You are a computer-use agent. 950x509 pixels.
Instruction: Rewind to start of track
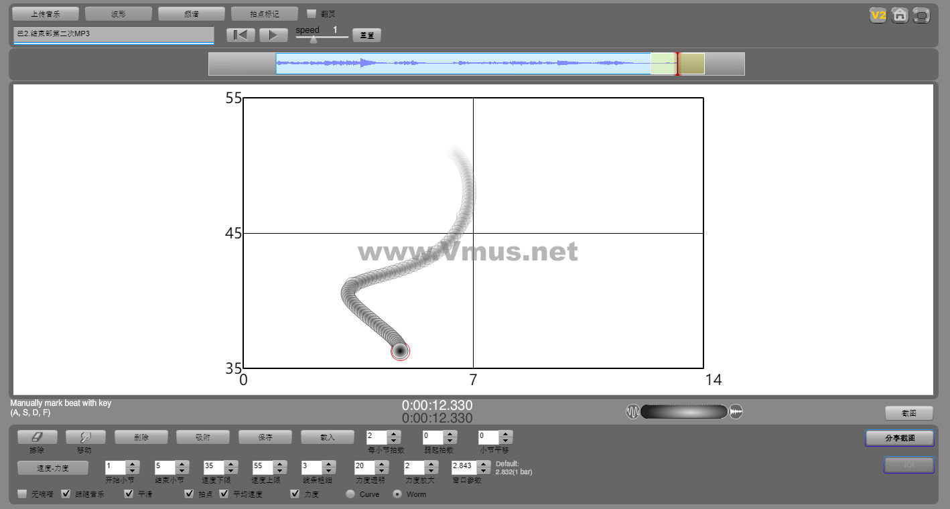(x=240, y=35)
